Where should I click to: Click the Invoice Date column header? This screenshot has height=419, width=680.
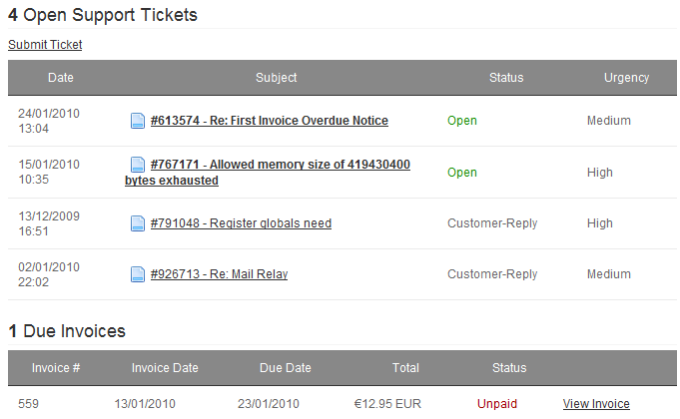(165, 368)
